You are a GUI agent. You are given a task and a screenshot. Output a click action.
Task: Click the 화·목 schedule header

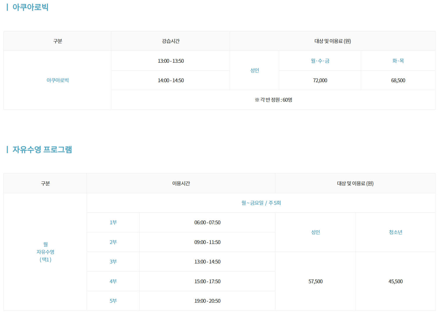(398, 61)
